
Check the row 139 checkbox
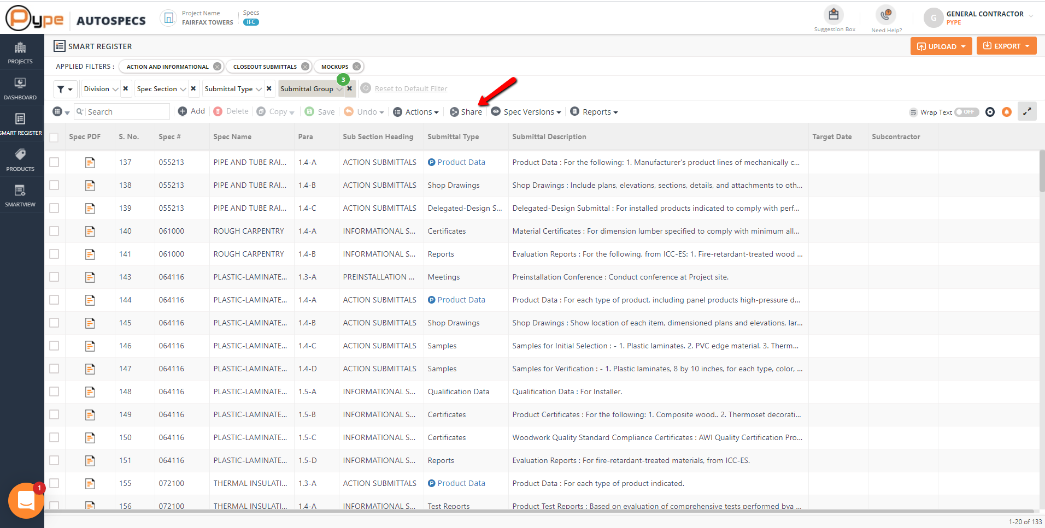point(54,208)
